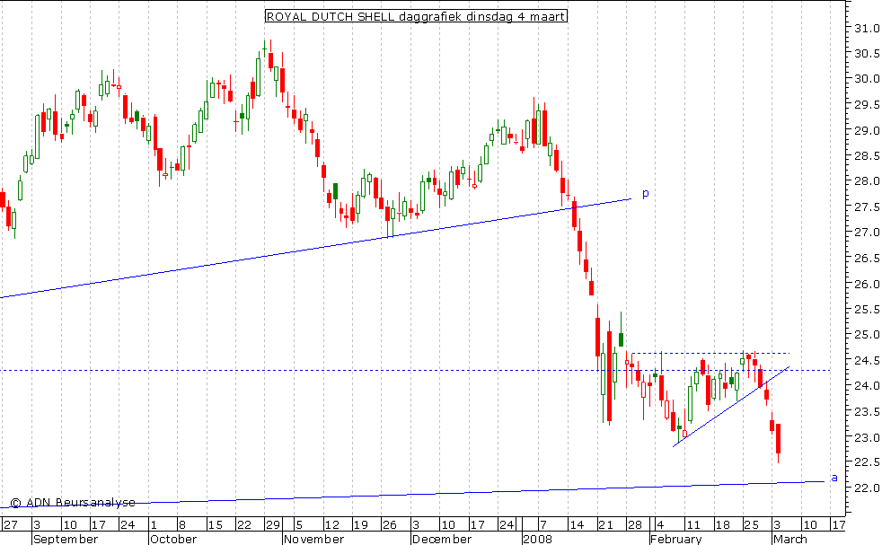Select the 28.0 price axis label
The image size is (882, 545).
point(866,181)
